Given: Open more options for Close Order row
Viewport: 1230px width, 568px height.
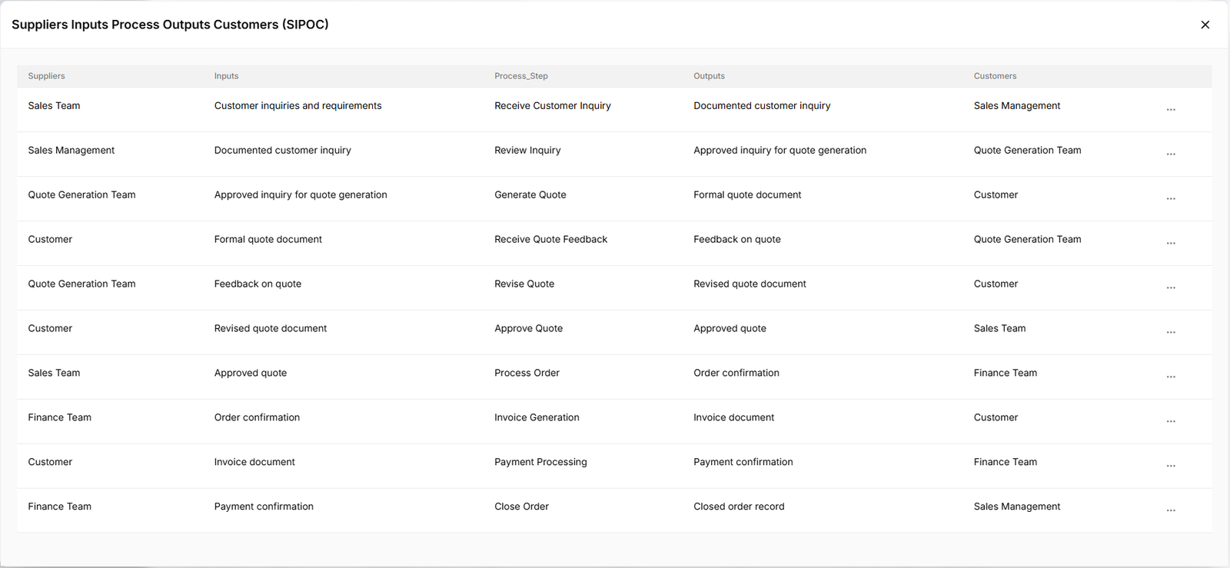Looking at the screenshot, I should [1171, 511].
